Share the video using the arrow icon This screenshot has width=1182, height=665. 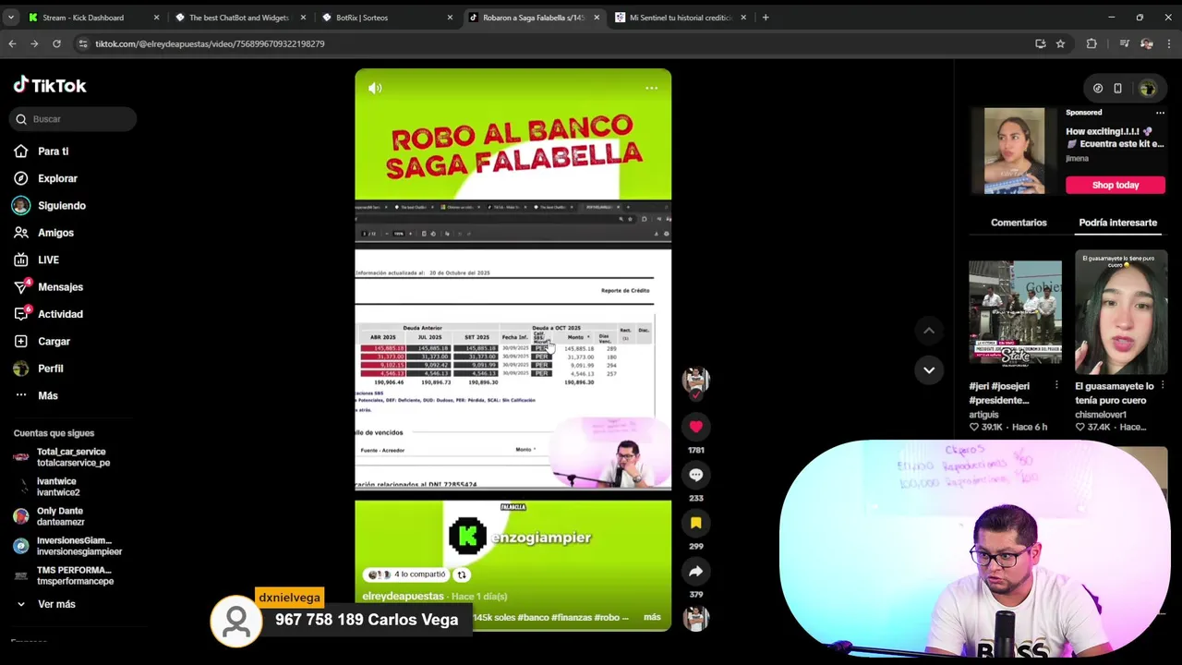pos(695,571)
